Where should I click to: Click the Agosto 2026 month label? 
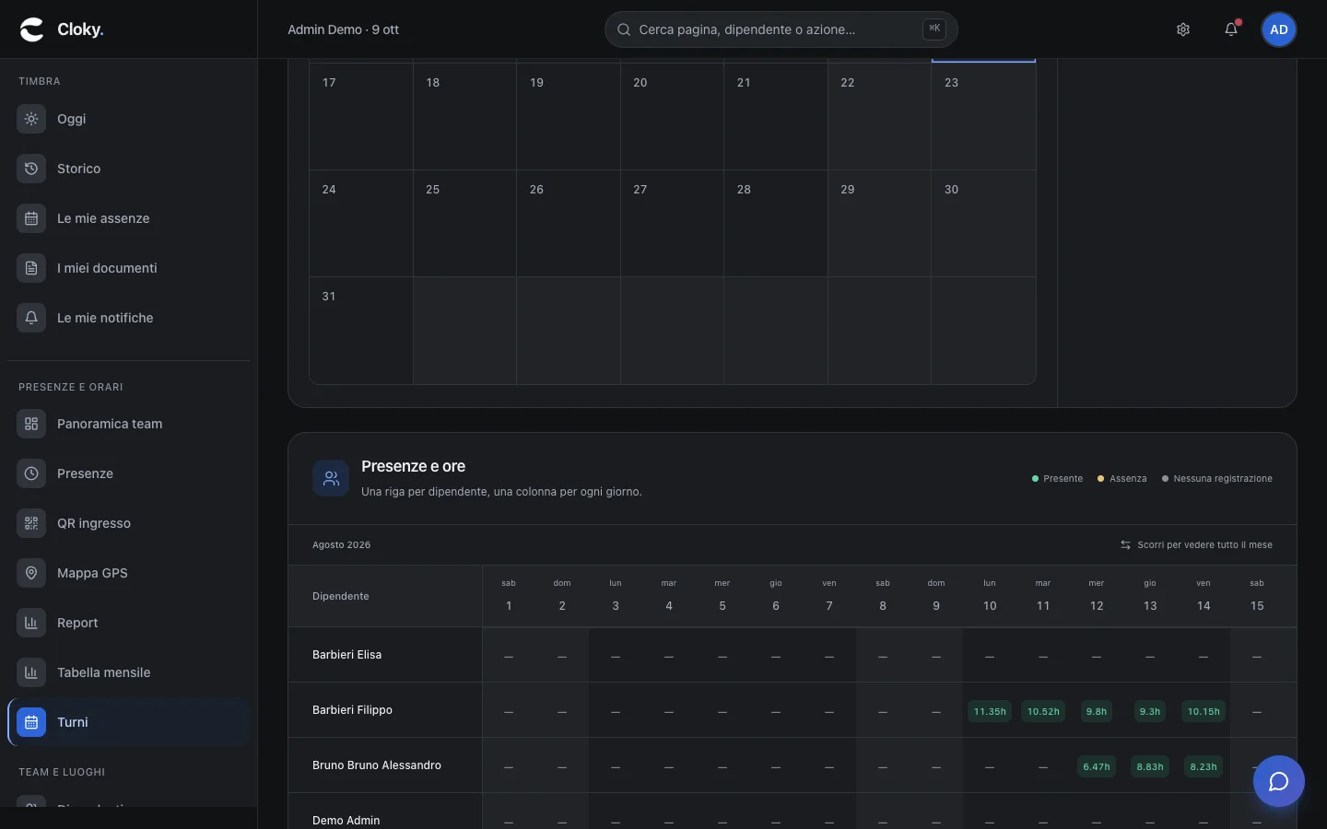[341, 545]
